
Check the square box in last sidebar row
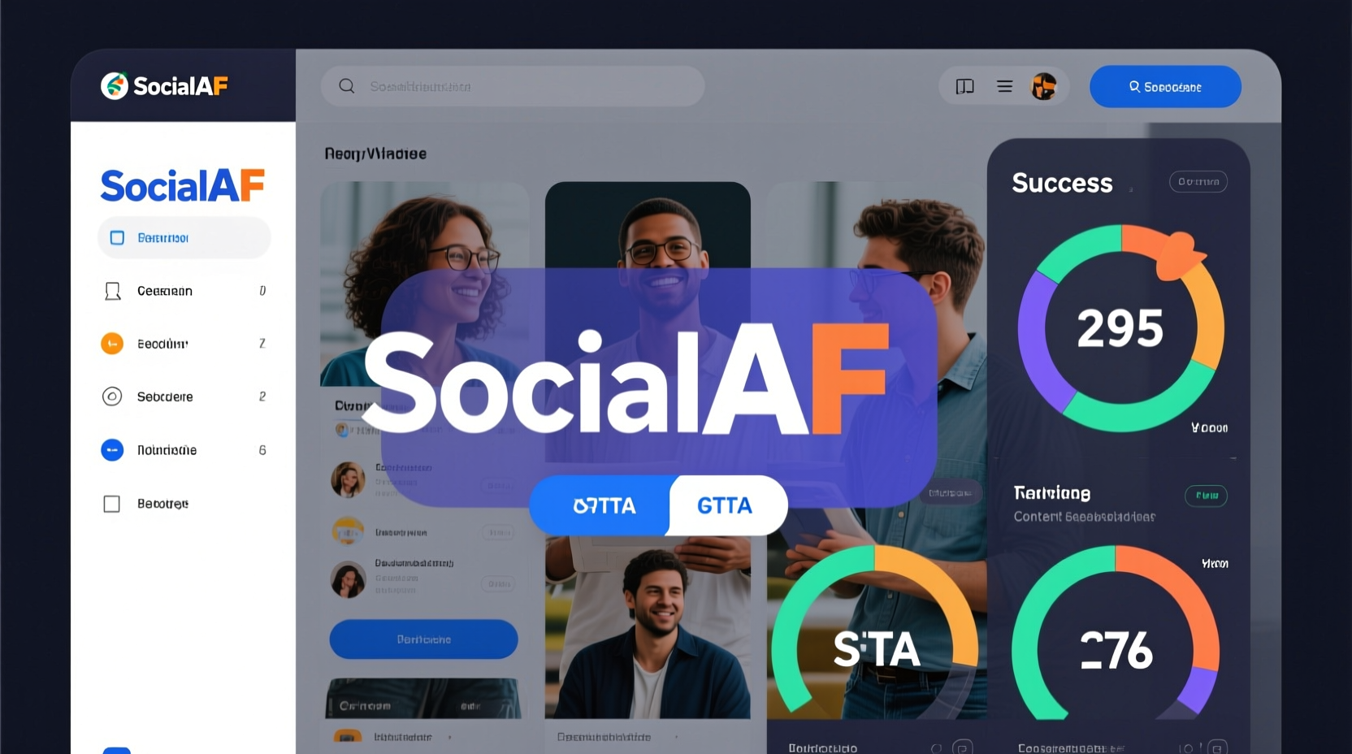point(112,504)
